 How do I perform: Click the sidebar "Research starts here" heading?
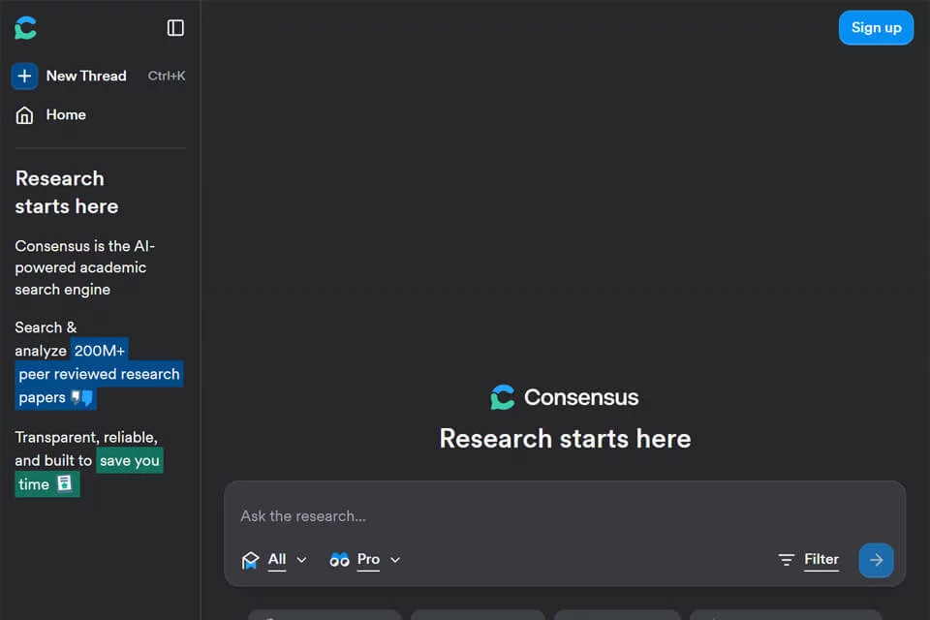point(67,192)
